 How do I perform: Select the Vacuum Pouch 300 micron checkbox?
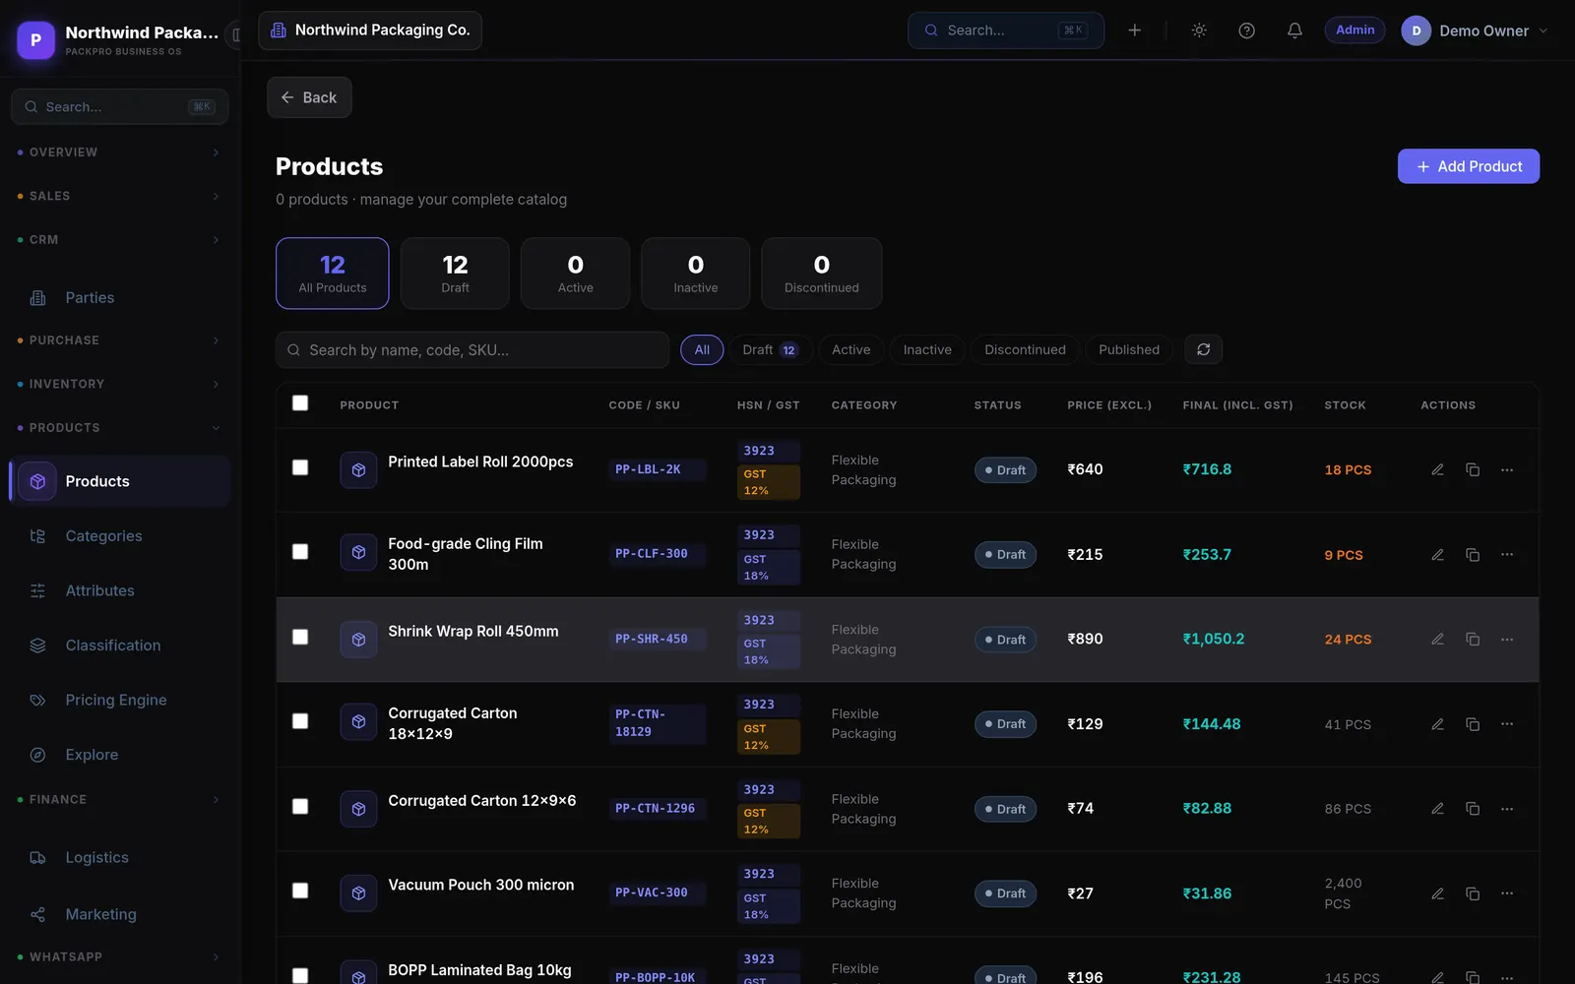pos(300,891)
